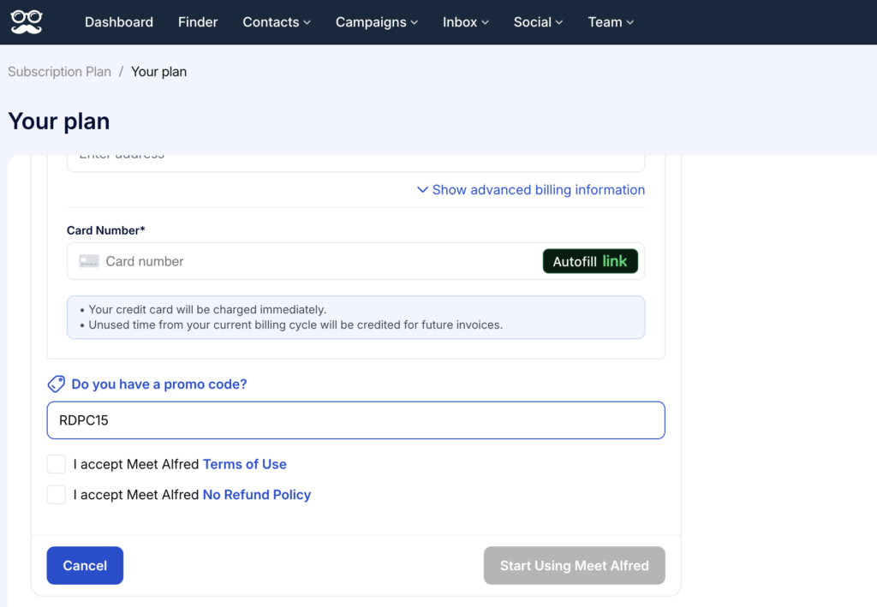Expand the Inbox dropdown menu
This screenshot has width=877, height=607.
click(466, 22)
